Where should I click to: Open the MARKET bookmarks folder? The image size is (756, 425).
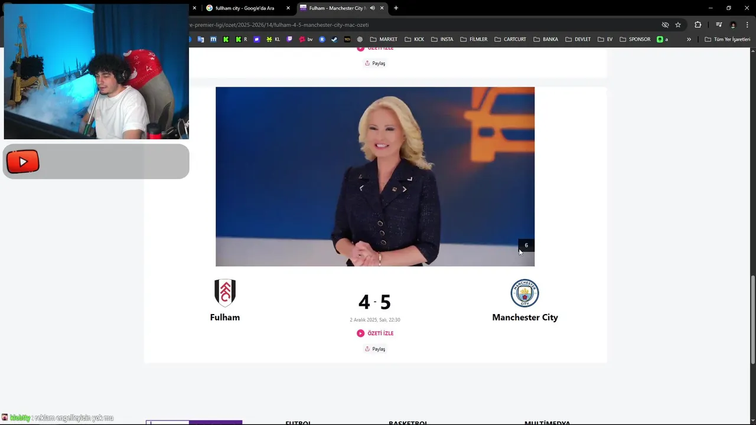pyautogui.click(x=384, y=40)
